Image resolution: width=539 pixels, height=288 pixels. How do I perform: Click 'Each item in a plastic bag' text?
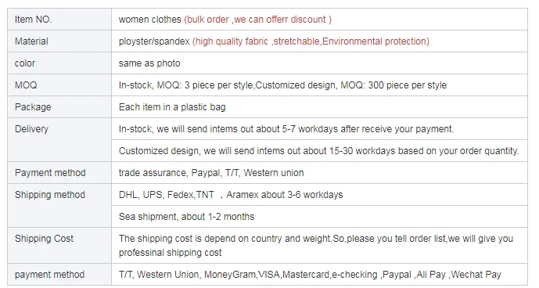click(172, 107)
